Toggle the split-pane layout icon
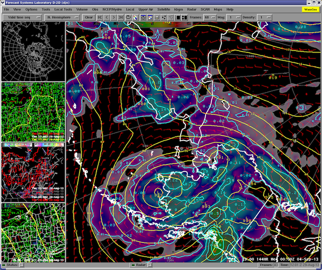The height and width of the screenshot is (270, 322). point(184,17)
